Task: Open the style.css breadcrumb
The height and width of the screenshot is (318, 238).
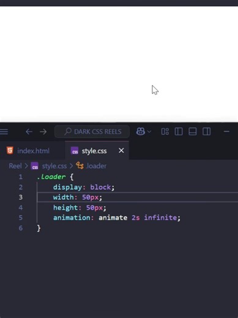Action: (x=54, y=166)
